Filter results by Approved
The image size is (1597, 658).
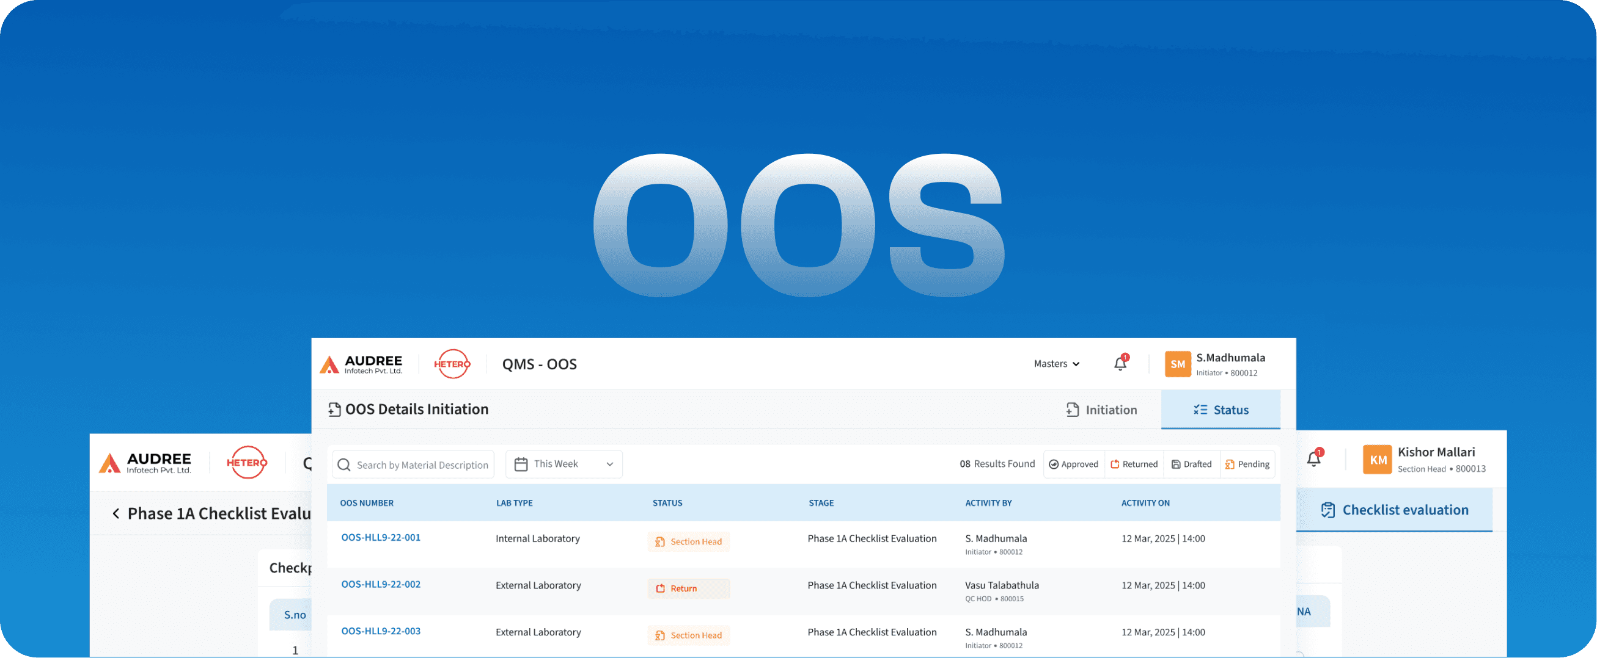[1074, 465]
